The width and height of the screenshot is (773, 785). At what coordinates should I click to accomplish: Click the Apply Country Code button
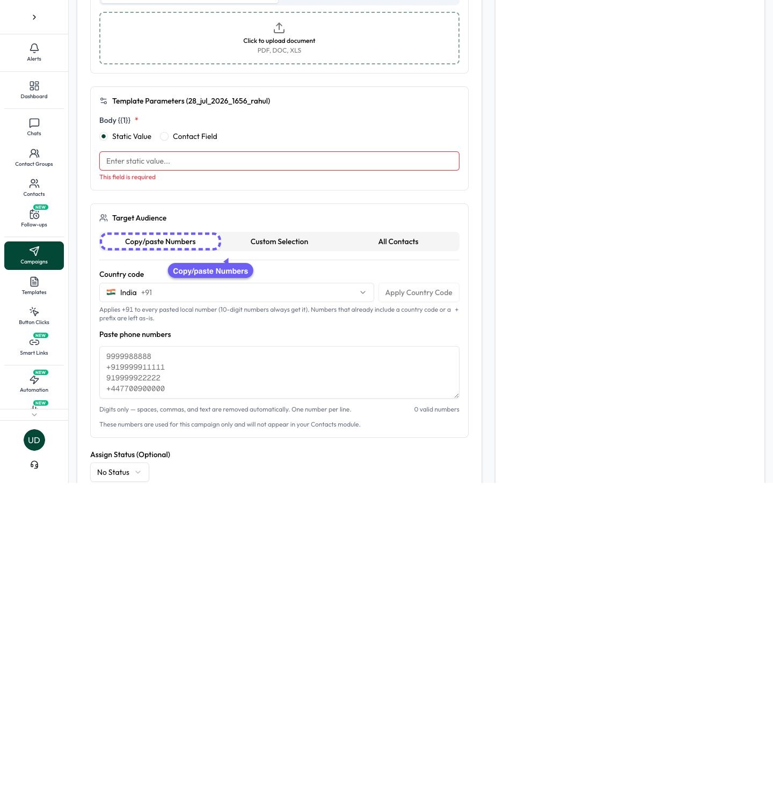tap(419, 292)
